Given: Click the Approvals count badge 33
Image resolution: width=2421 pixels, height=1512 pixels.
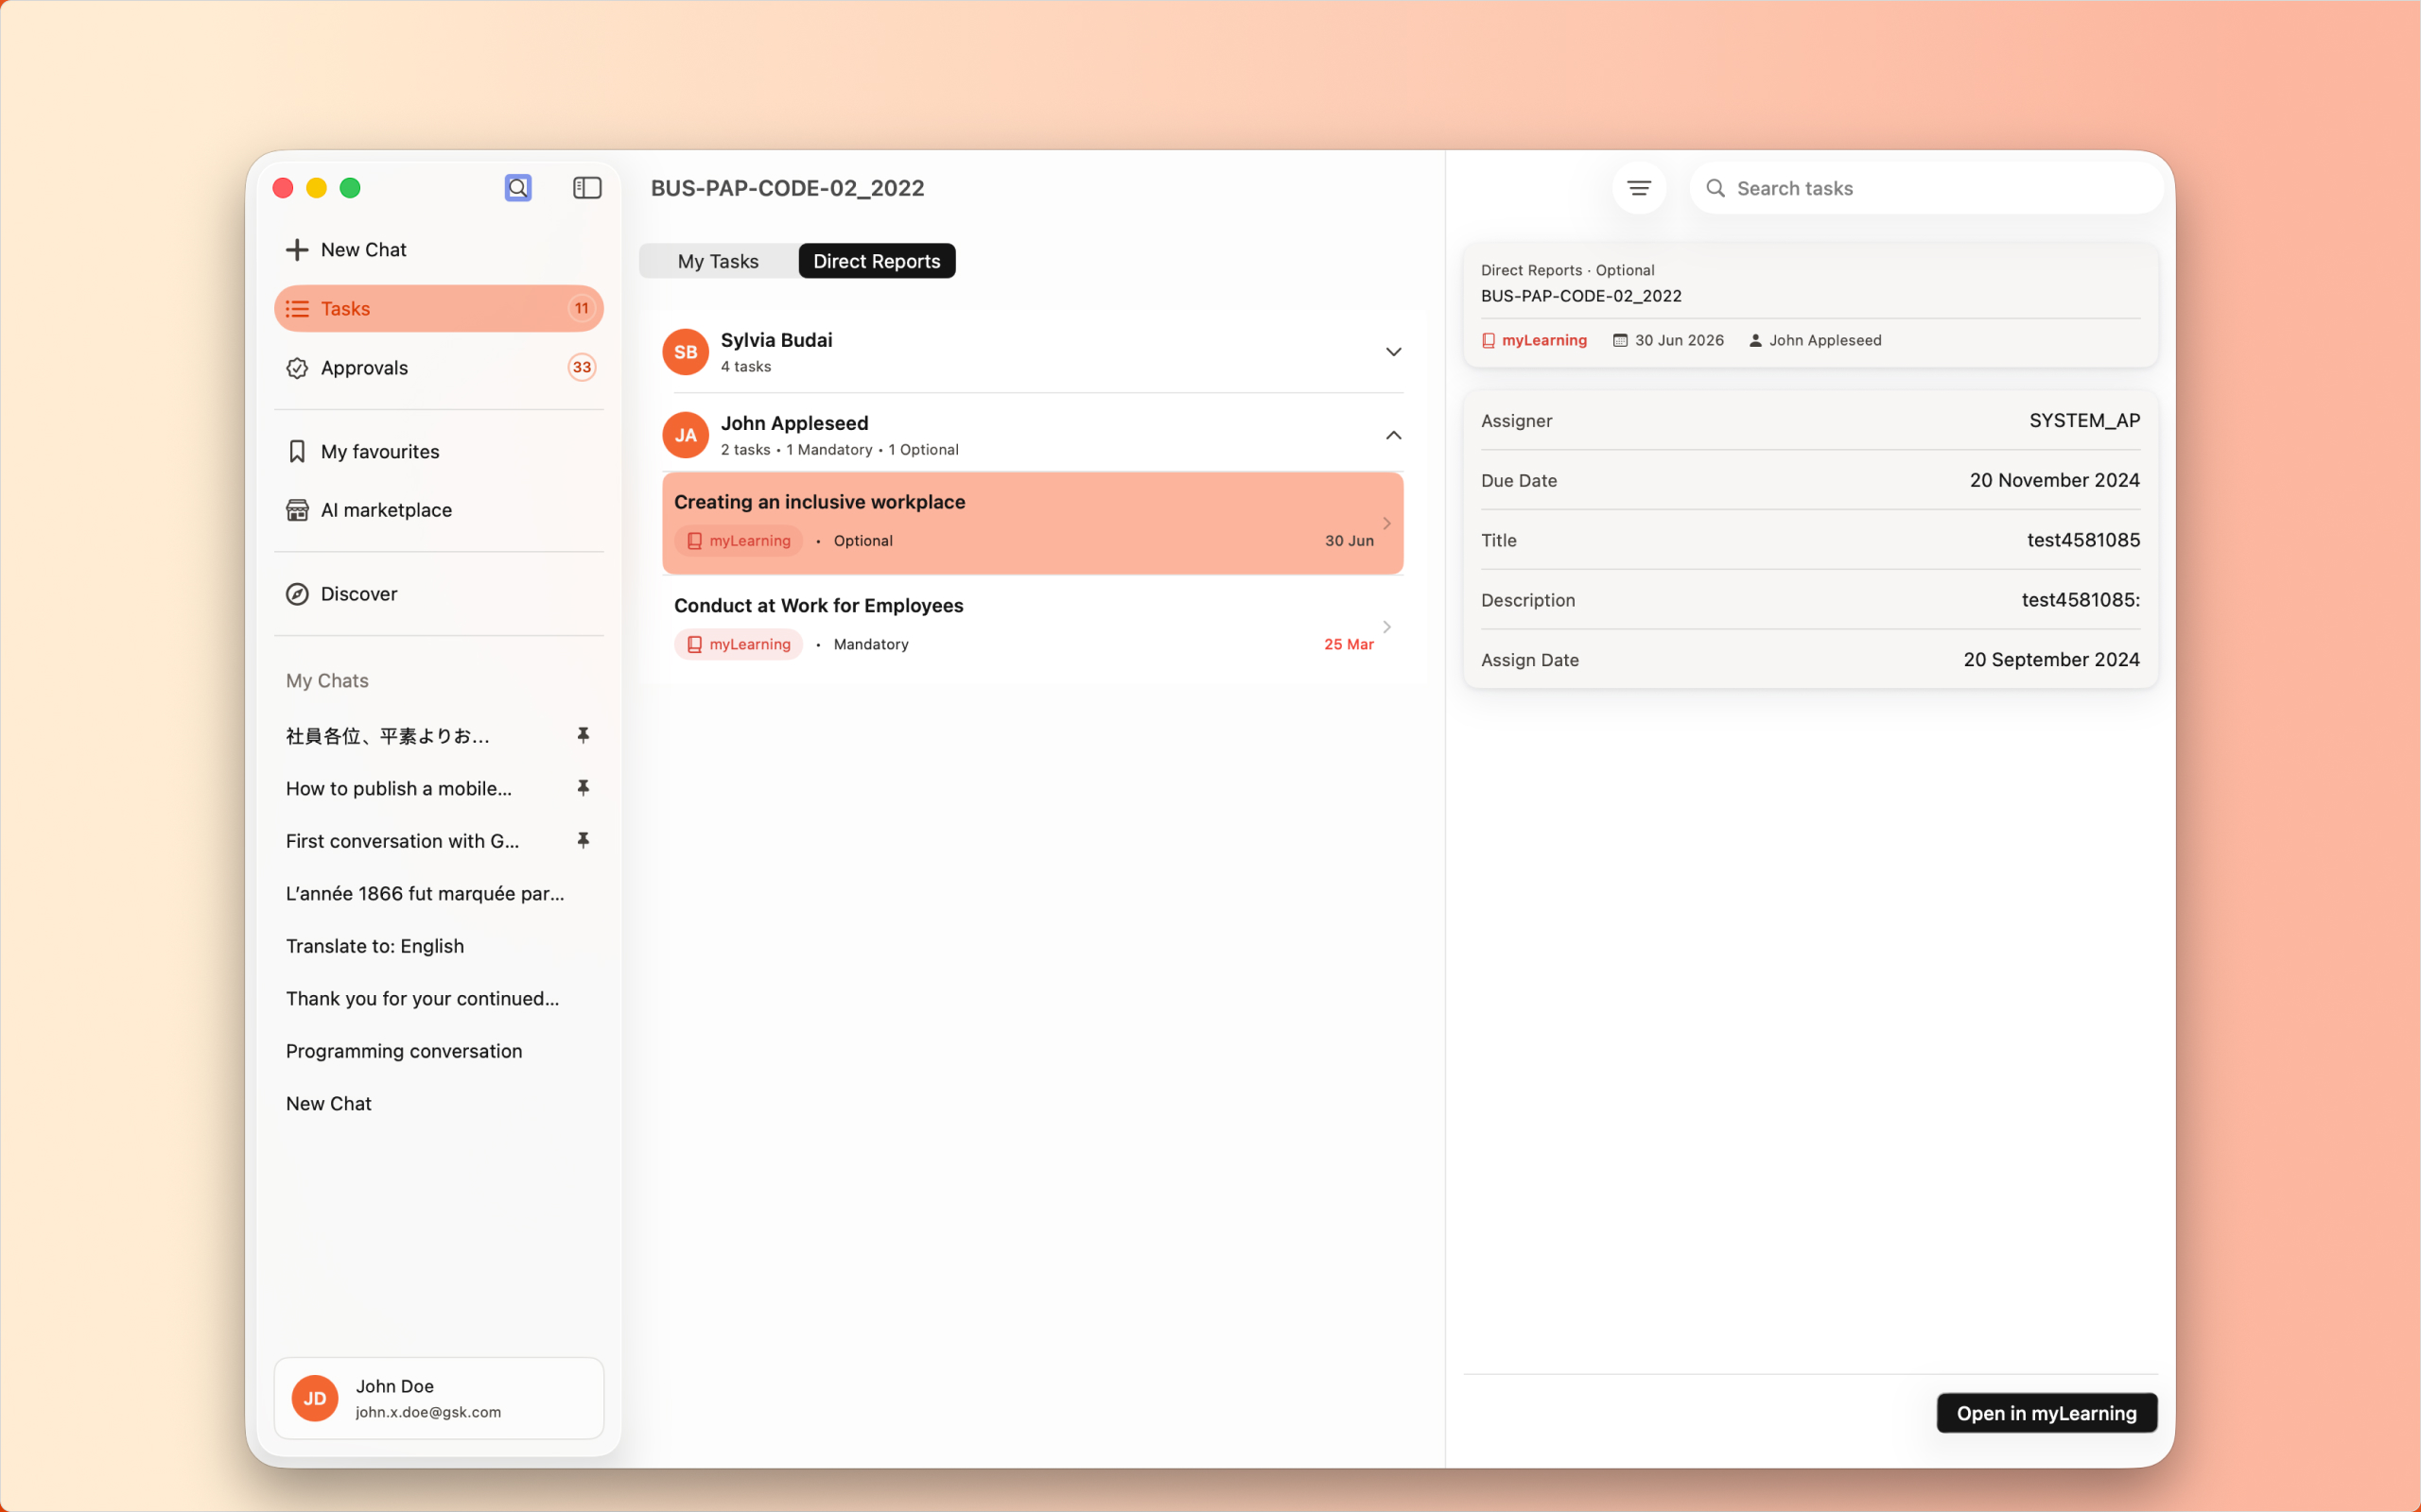Looking at the screenshot, I should [x=582, y=368].
